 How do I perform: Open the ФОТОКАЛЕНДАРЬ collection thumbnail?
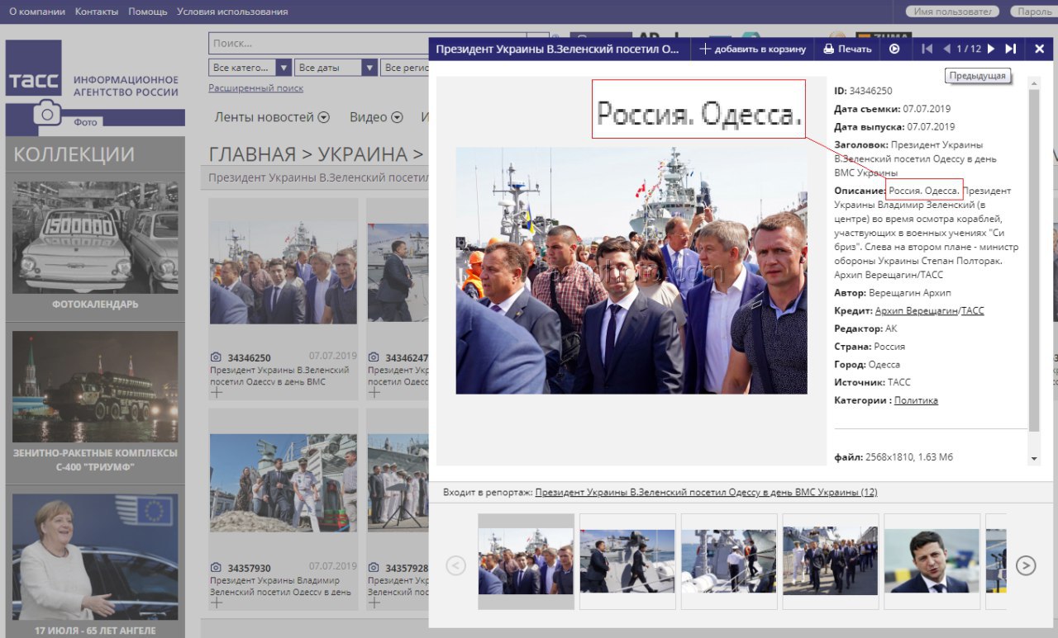[95, 237]
